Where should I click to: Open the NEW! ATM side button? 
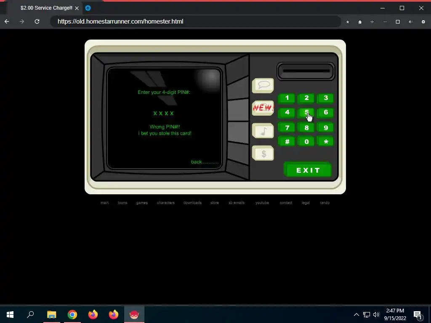(263, 108)
